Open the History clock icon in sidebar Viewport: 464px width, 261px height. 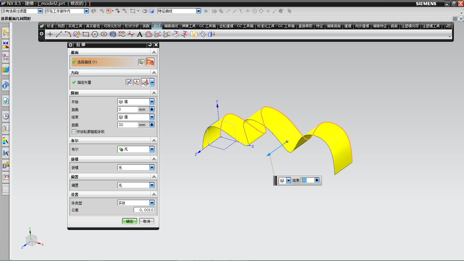click(6, 116)
